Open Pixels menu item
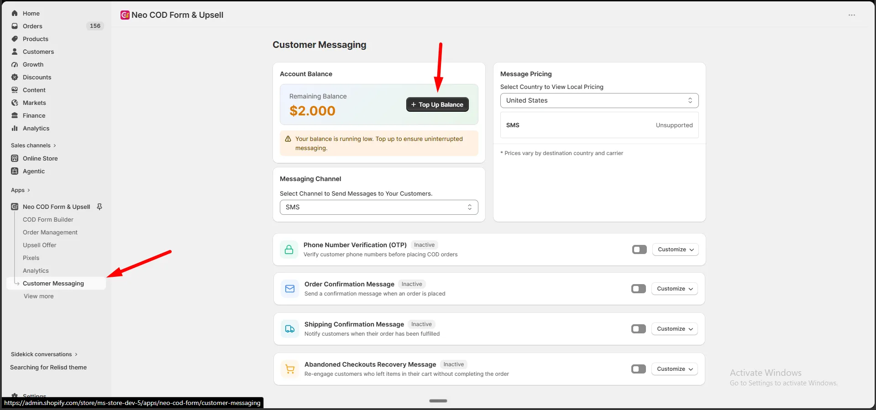Image resolution: width=876 pixels, height=410 pixels. coord(31,258)
